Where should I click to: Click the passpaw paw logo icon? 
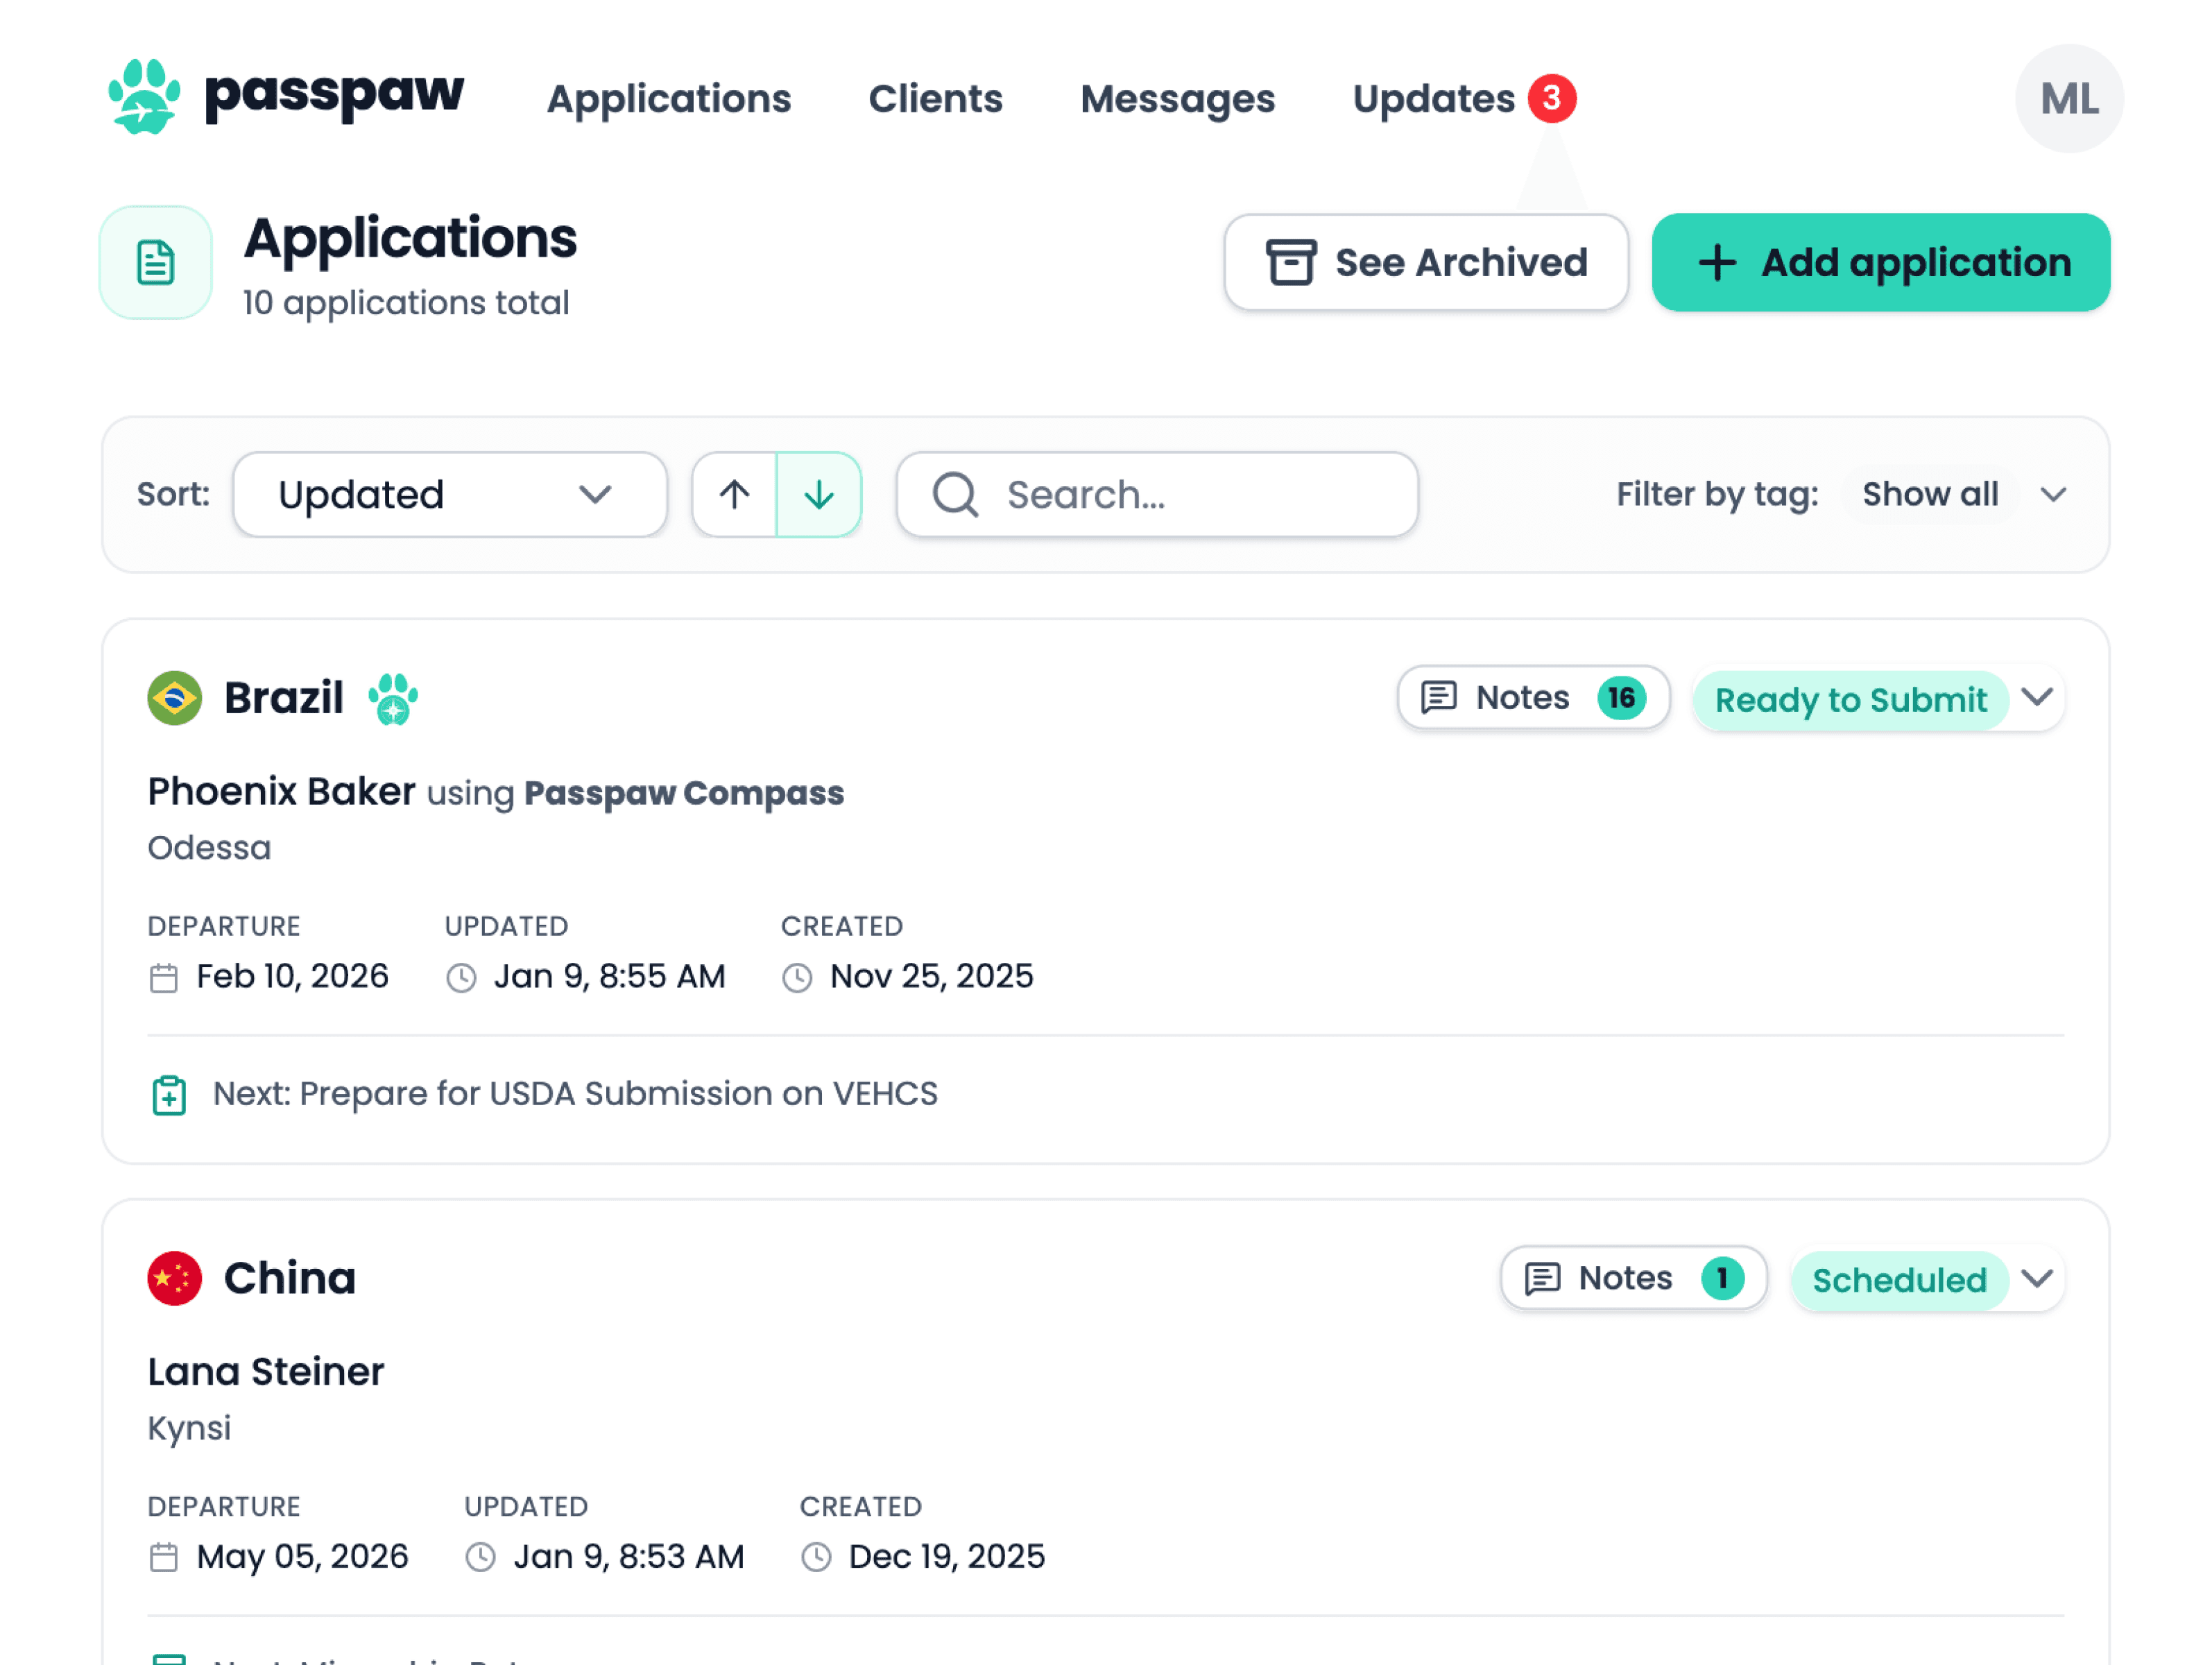pyautogui.click(x=144, y=97)
